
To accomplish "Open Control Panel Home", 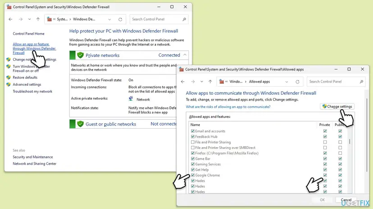I will [x=28, y=34].
